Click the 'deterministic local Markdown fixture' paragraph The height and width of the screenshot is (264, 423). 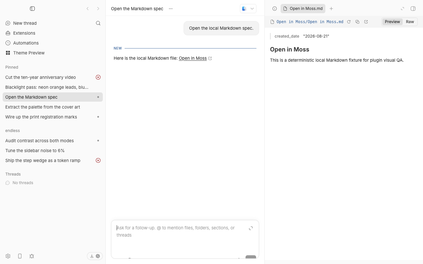tap(337, 60)
